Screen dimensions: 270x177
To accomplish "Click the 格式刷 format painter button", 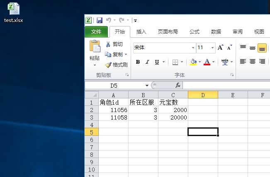I will coord(117,65).
